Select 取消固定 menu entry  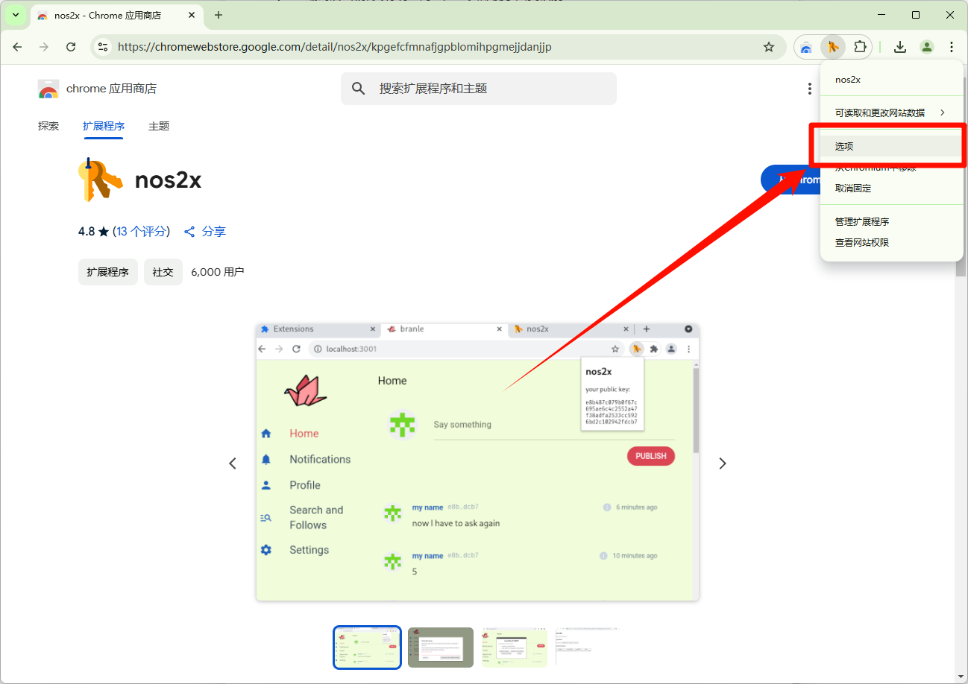[853, 189]
